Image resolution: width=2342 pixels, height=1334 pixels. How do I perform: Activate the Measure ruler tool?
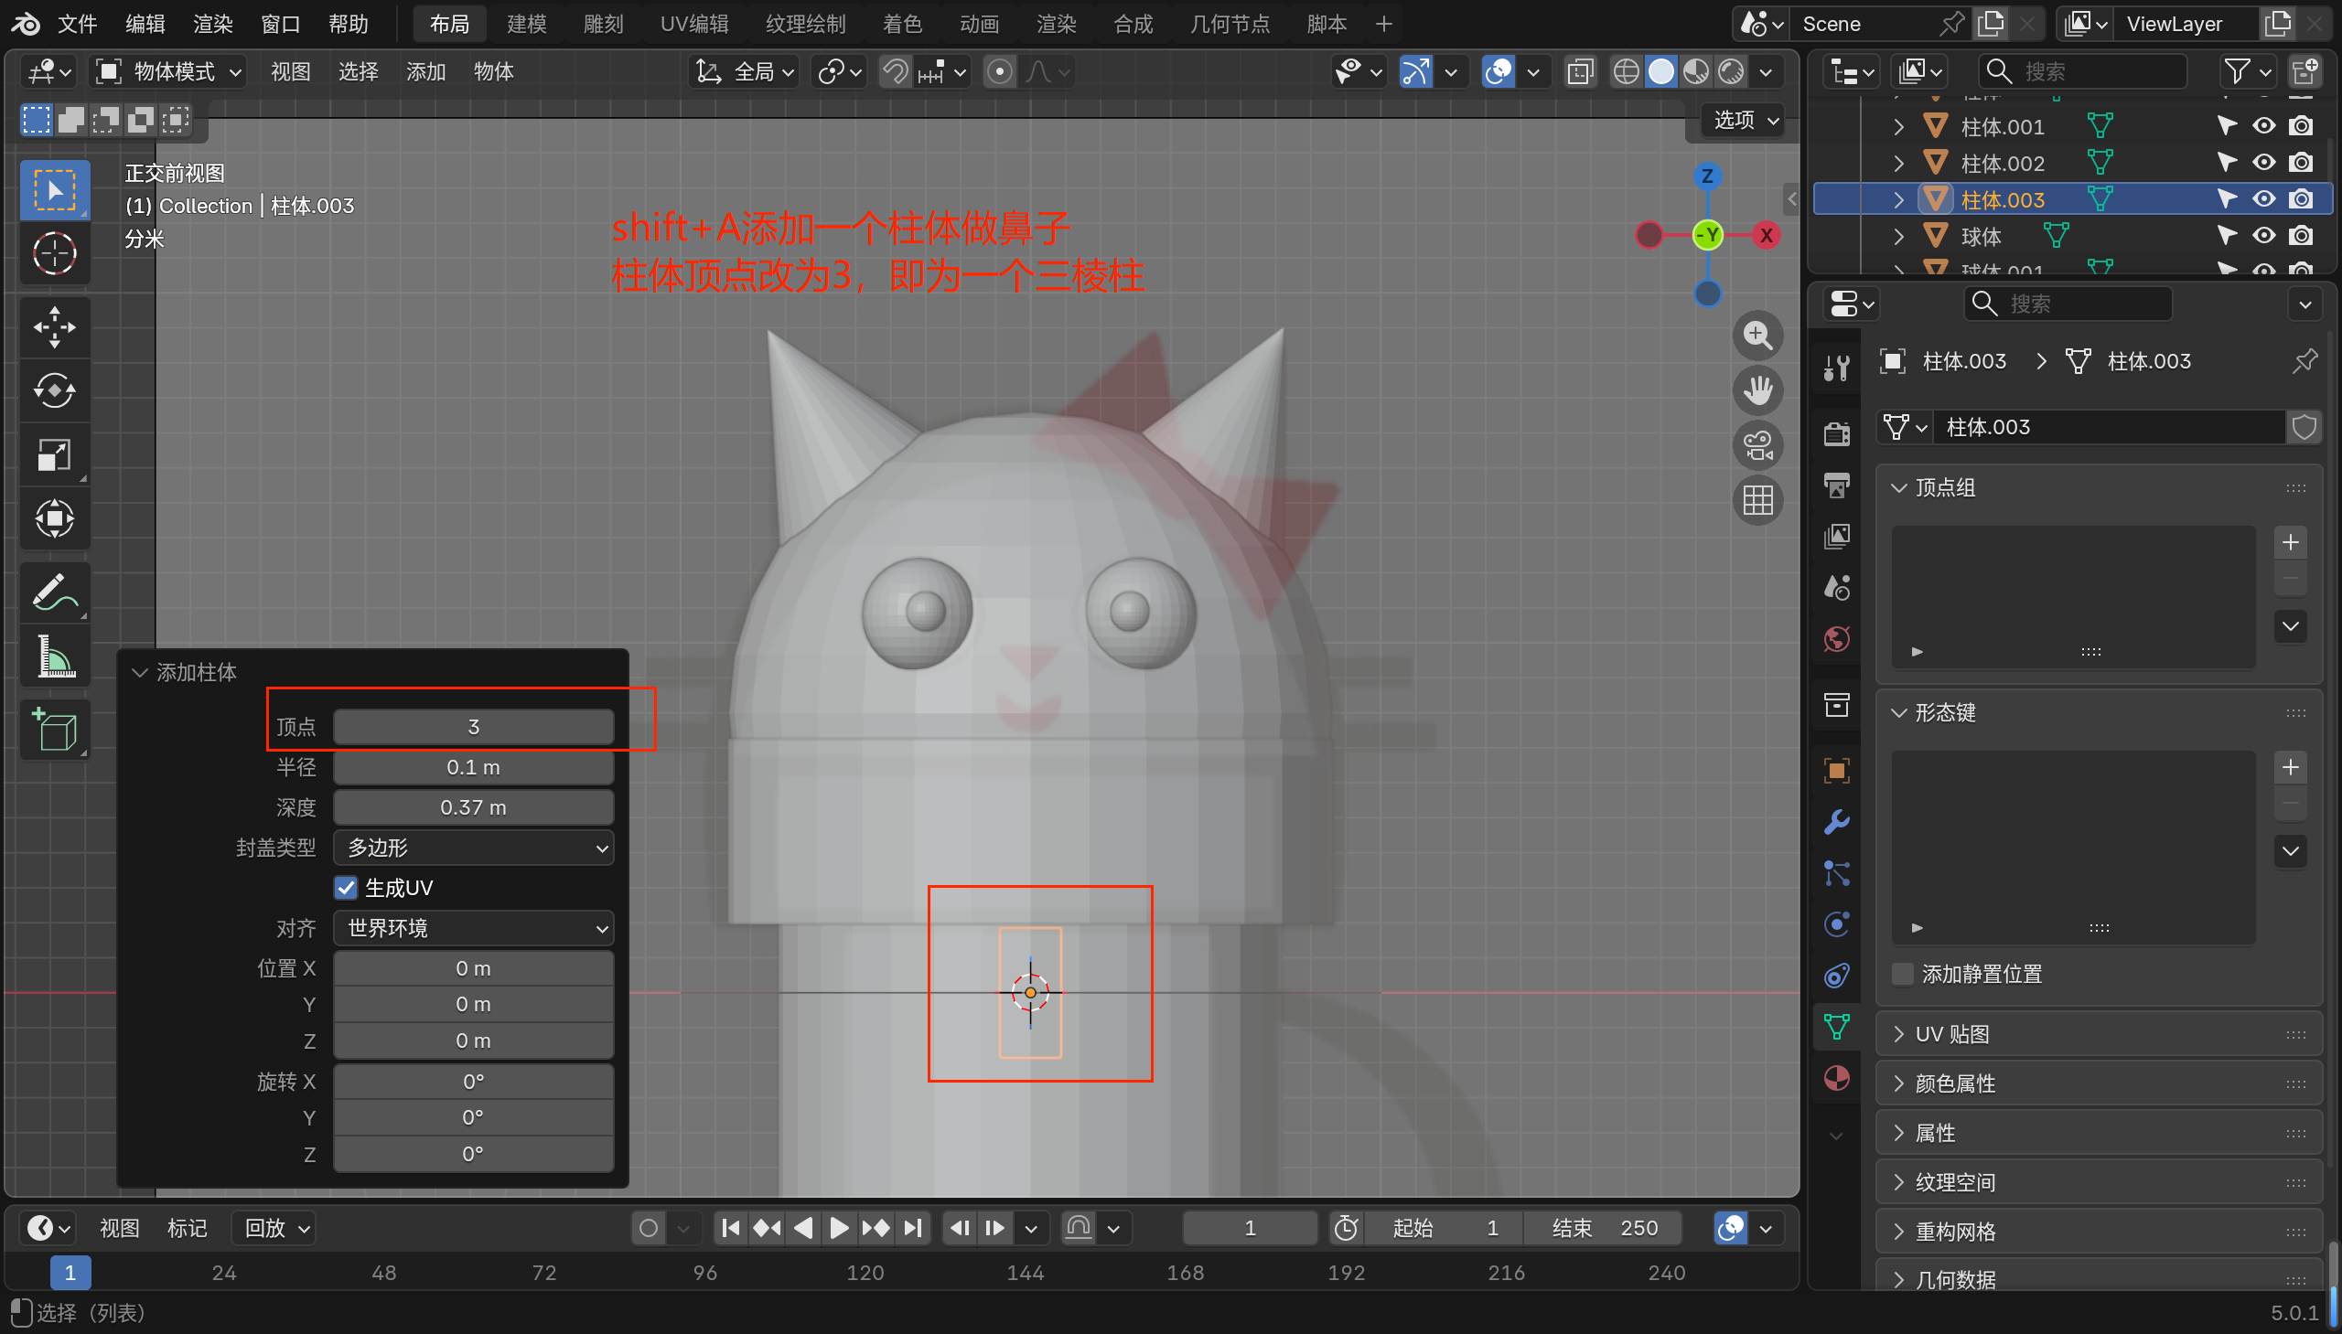tap(54, 656)
